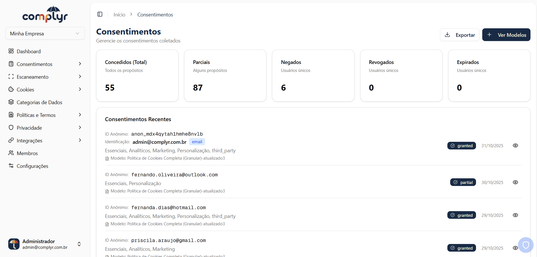Open the Minha Empresa company selector
537x257 pixels.
45,33
